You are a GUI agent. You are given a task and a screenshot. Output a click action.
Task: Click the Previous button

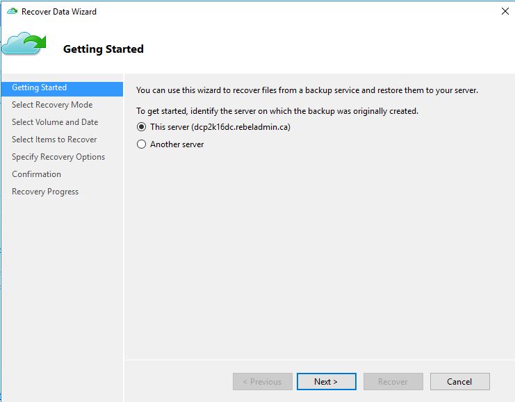(x=263, y=382)
